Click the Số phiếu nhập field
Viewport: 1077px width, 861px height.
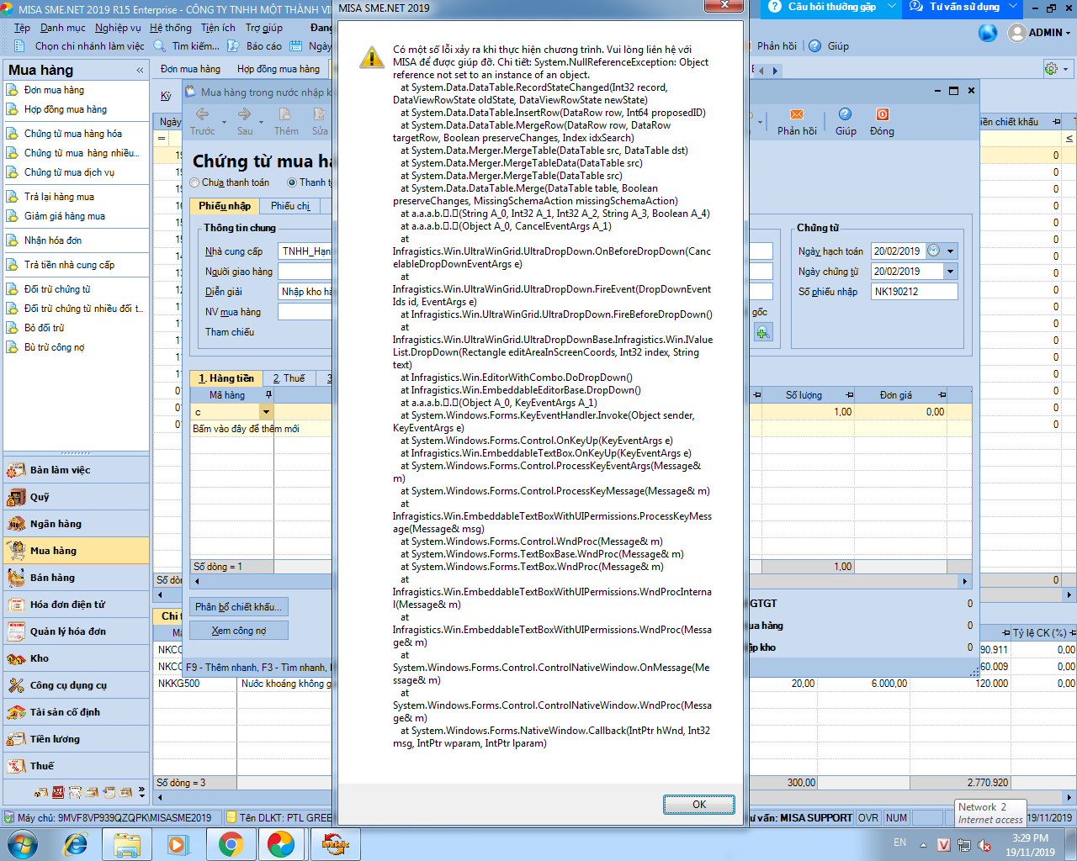point(914,291)
